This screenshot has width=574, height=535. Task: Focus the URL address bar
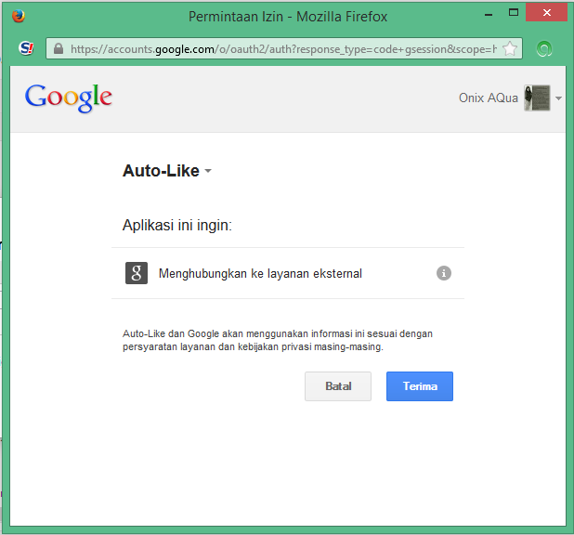pos(283,48)
